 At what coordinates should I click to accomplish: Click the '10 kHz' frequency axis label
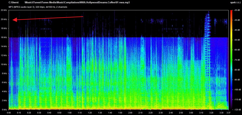[x=4, y=64]
